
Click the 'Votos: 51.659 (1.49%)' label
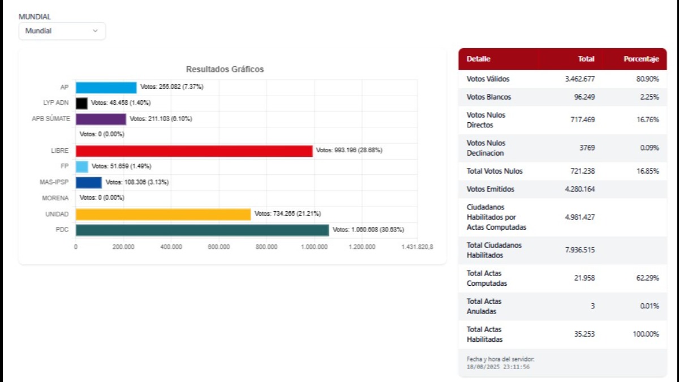click(122, 166)
